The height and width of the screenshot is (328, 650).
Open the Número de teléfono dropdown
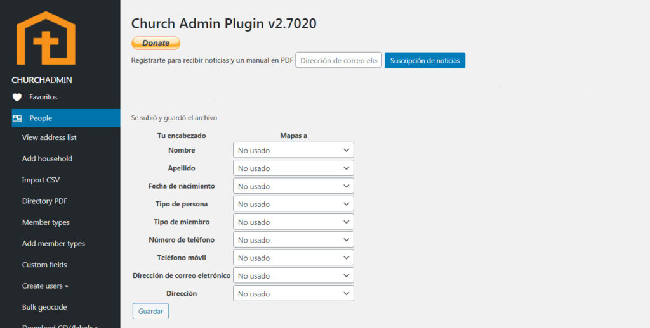(293, 240)
